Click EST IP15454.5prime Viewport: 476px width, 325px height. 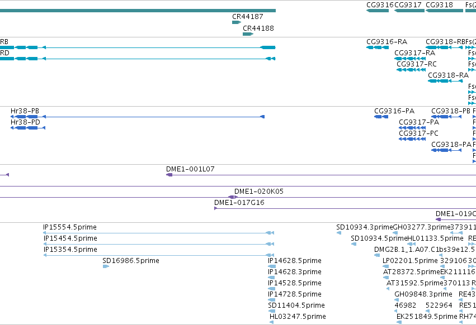click(70, 238)
